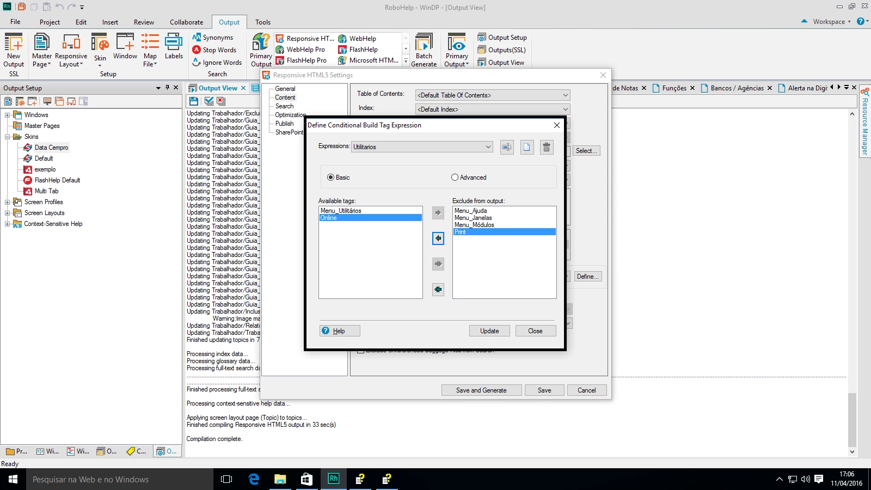The height and width of the screenshot is (490, 871).
Task: Open the Stop Words list
Action: (214, 50)
